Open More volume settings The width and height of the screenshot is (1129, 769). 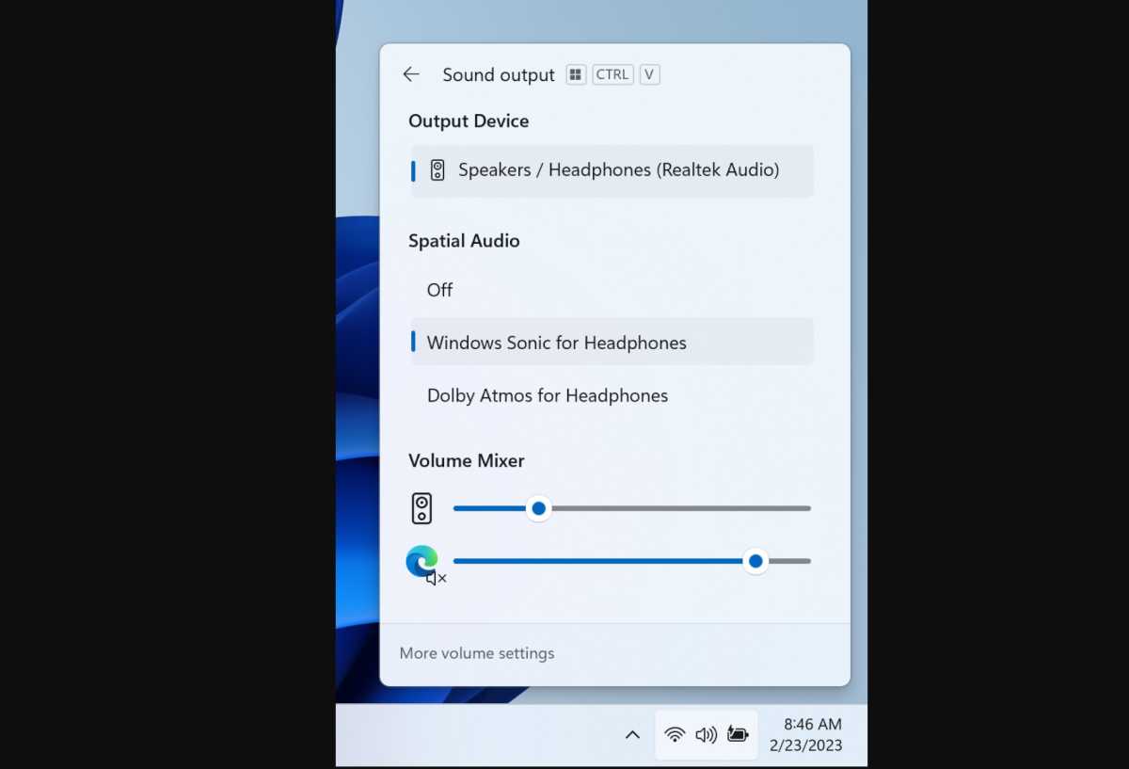477,653
